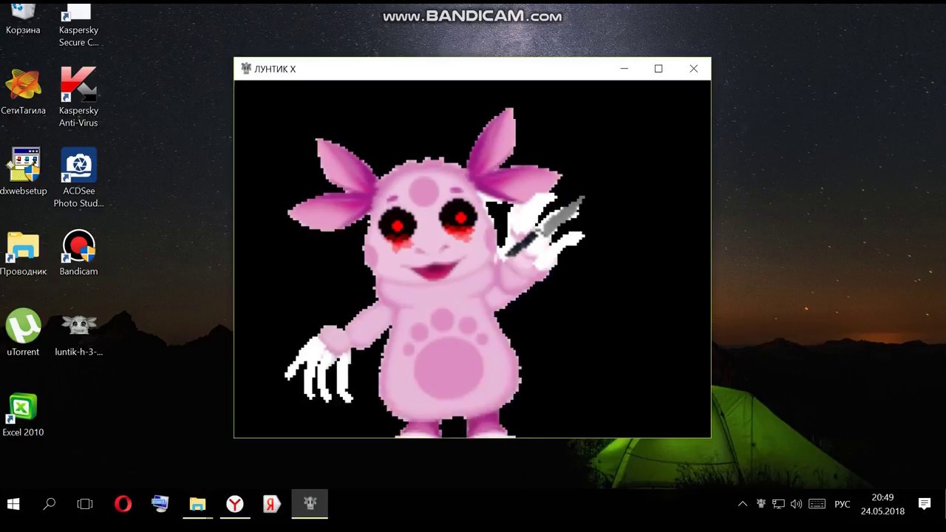This screenshot has width=946, height=532.
Task: Click the Luntik character in game window
Action: pos(436,273)
